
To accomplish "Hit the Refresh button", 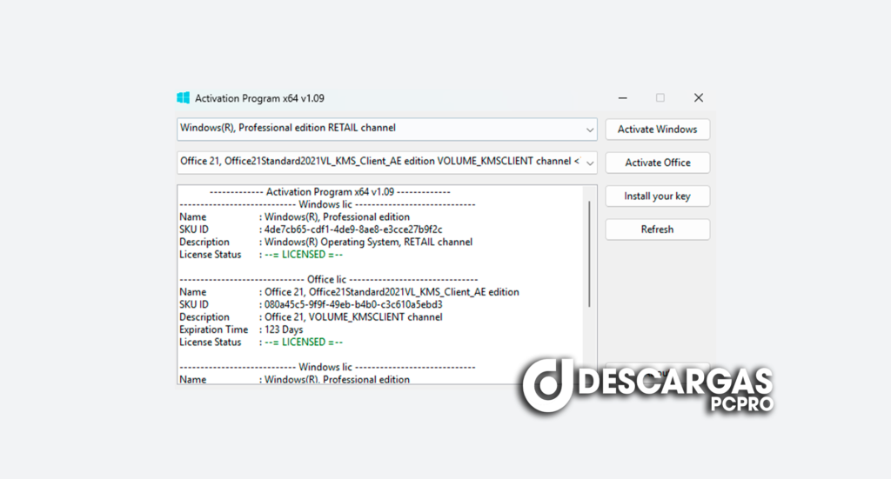I will click(657, 230).
